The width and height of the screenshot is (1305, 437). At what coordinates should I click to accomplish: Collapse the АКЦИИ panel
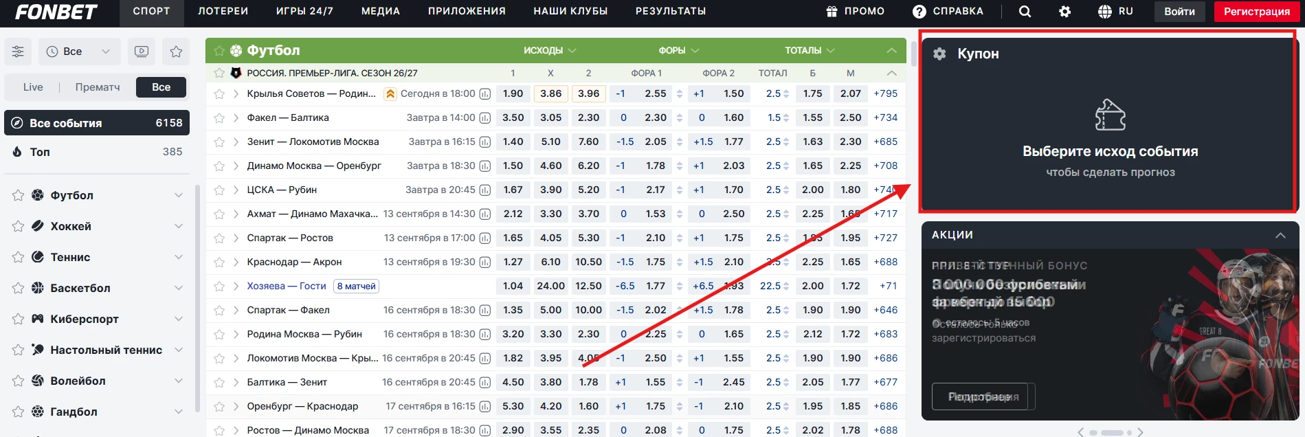(1280, 235)
